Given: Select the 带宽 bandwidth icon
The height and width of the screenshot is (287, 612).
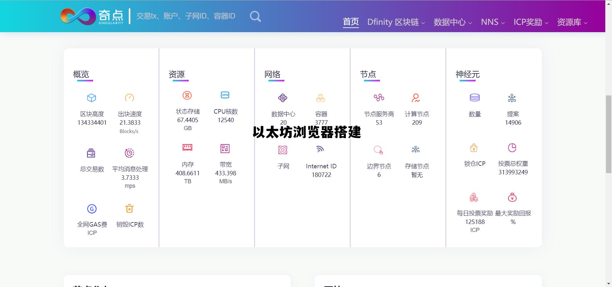Looking at the screenshot, I should [225, 148].
